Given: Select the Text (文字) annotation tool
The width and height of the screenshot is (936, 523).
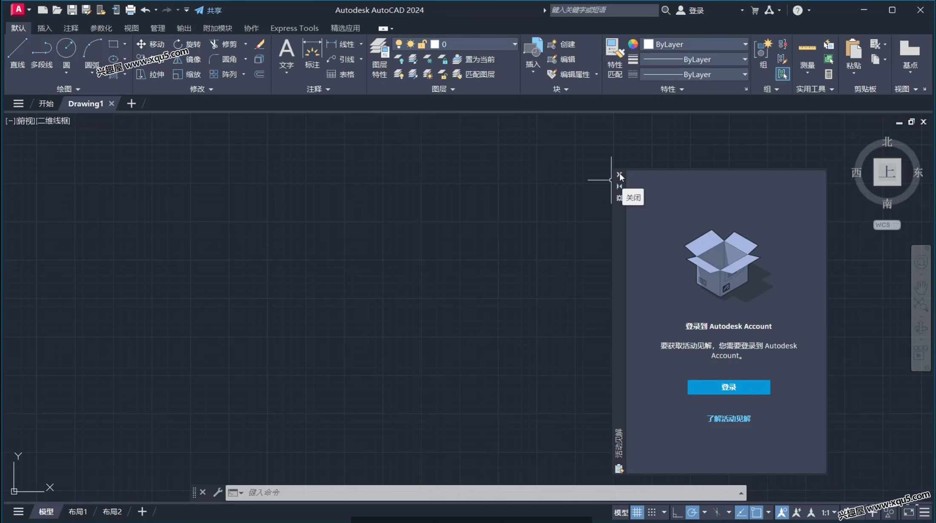Looking at the screenshot, I should pyautogui.click(x=286, y=53).
